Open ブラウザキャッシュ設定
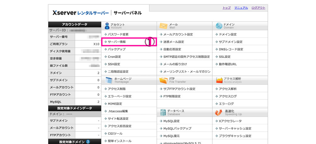The image size is (316, 144). tap(235, 136)
